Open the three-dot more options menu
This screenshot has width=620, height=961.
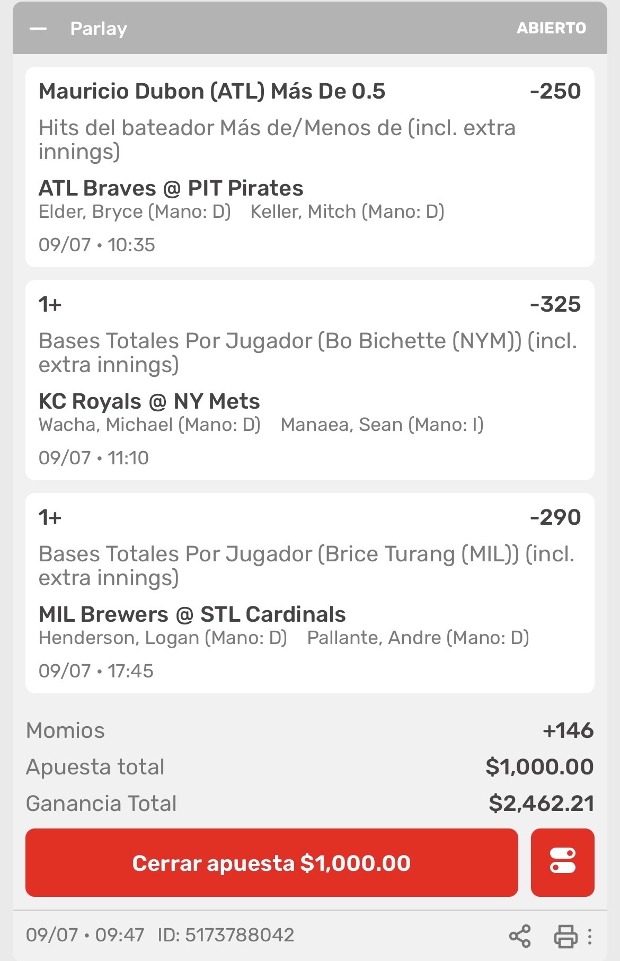pyautogui.click(x=590, y=936)
